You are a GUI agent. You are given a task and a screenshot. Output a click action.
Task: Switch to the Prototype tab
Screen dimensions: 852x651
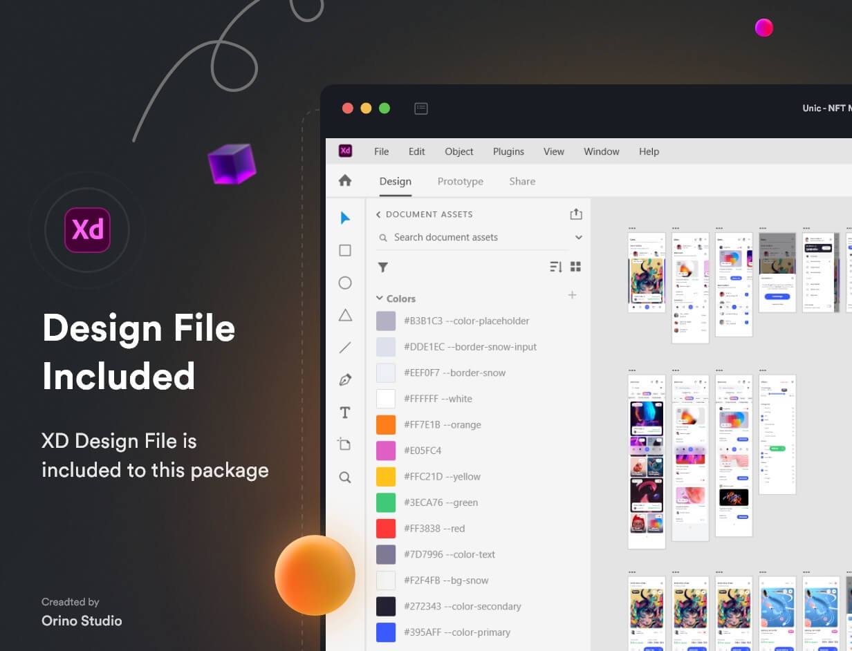pyautogui.click(x=460, y=181)
